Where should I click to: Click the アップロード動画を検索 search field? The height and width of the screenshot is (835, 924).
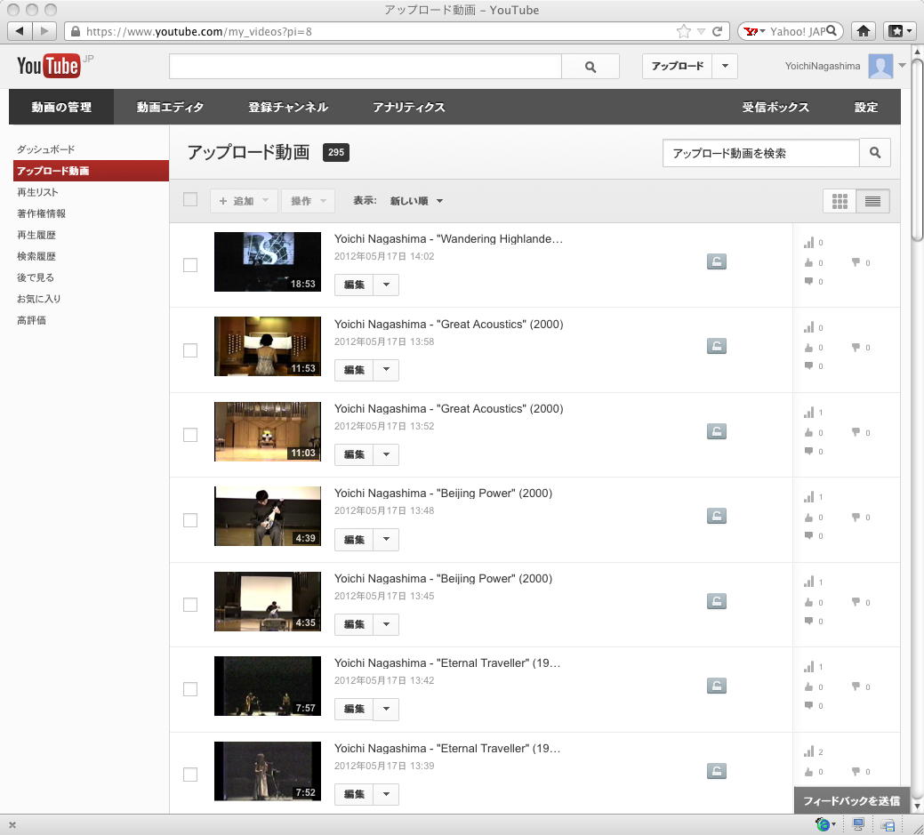[761, 153]
